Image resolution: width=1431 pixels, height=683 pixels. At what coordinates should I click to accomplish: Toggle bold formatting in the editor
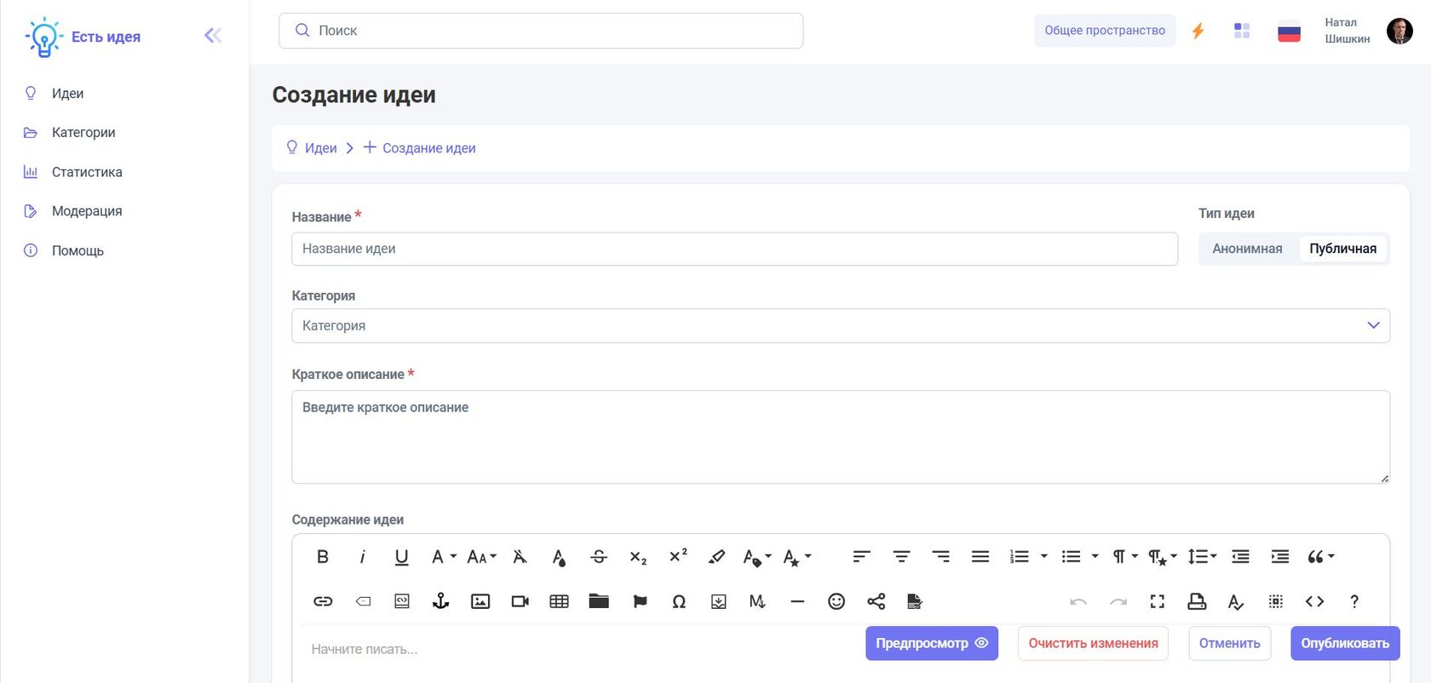323,557
